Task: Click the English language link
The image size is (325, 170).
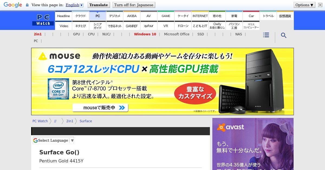Action: click(x=72, y=5)
